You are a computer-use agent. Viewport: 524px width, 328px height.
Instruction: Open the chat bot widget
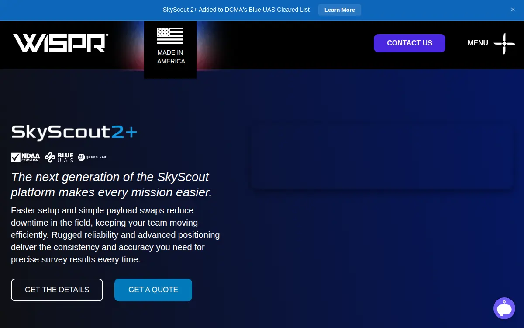(504, 308)
